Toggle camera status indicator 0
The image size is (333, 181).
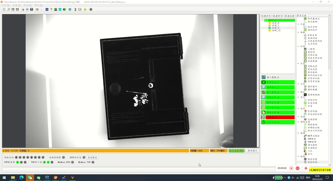[x=16, y=158]
